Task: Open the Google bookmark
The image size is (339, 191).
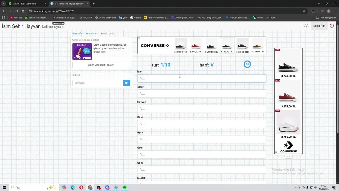Action: pyautogui.click(x=136, y=18)
